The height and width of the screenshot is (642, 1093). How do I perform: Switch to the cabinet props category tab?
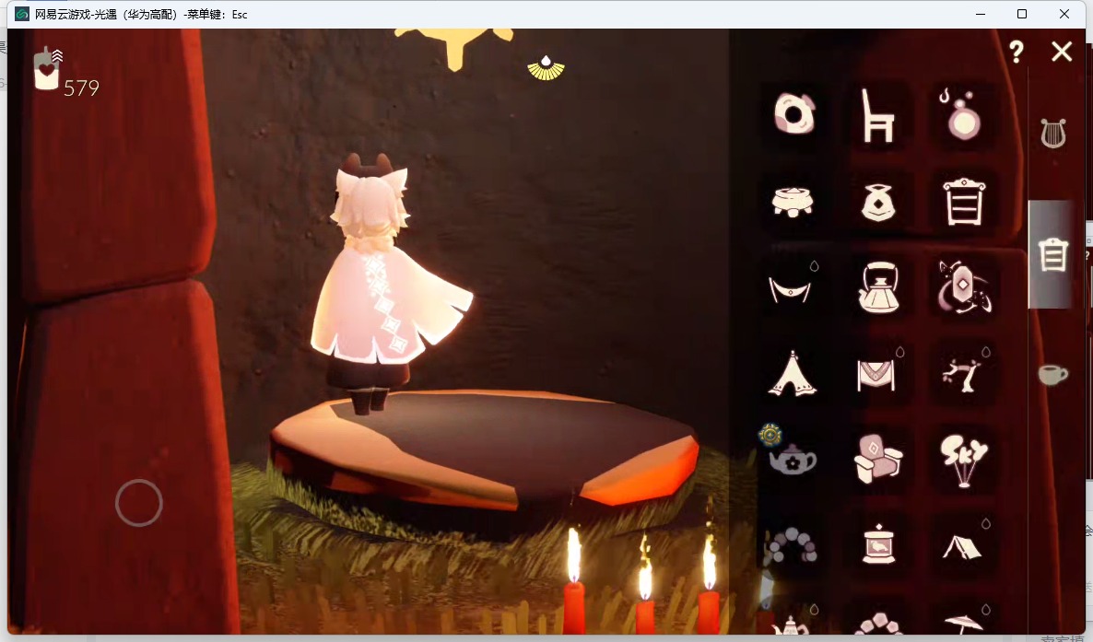click(x=1052, y=254)
